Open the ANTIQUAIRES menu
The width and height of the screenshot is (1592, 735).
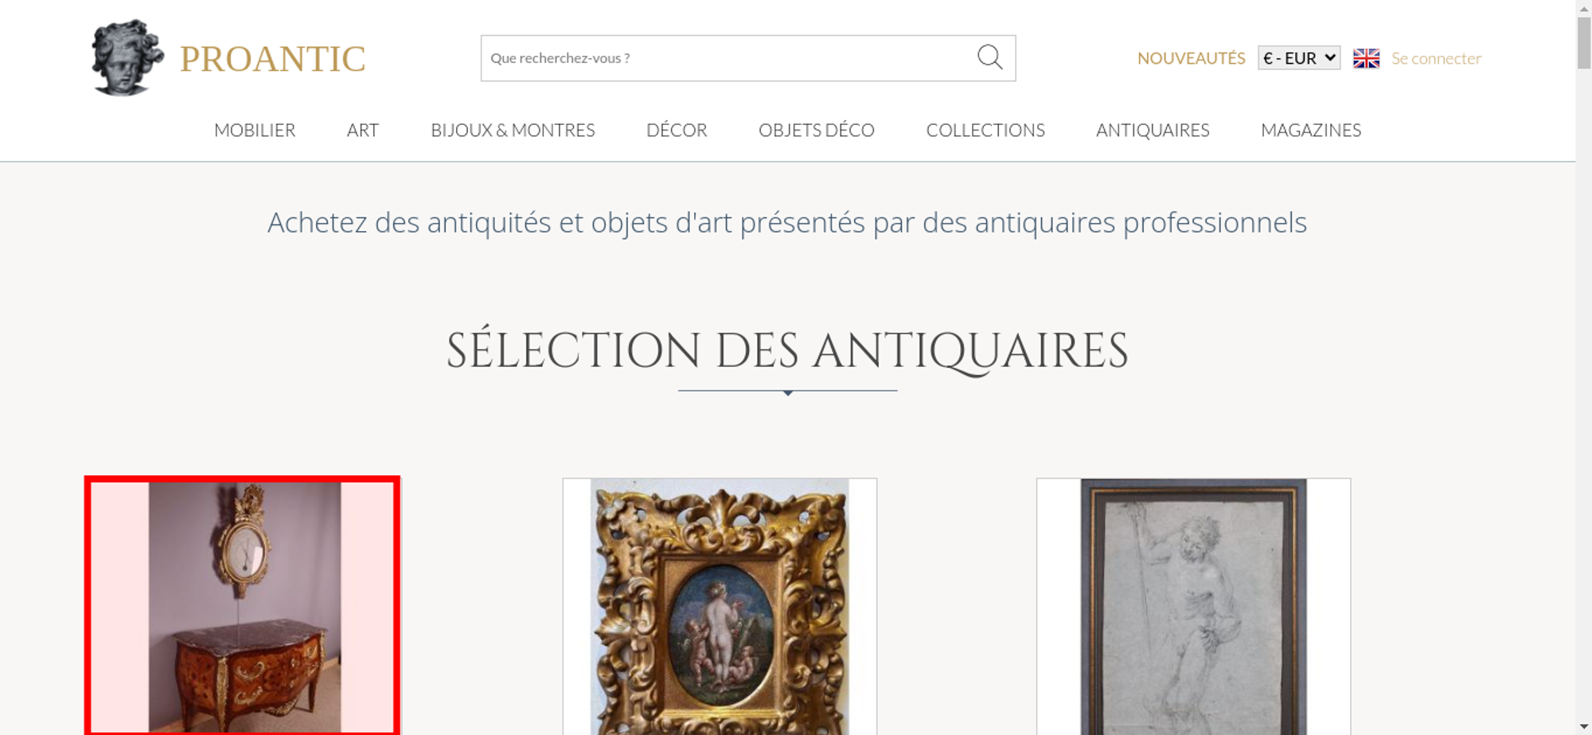point(1153,130)
